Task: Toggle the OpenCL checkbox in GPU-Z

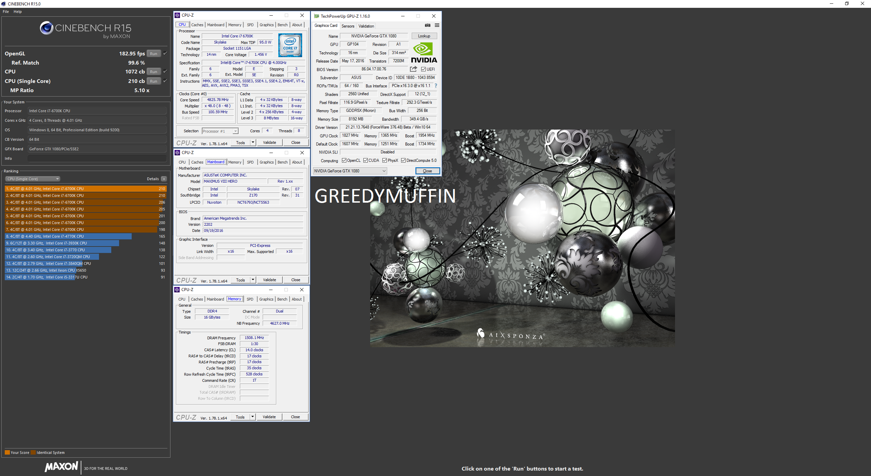Action: coord(344,160)
